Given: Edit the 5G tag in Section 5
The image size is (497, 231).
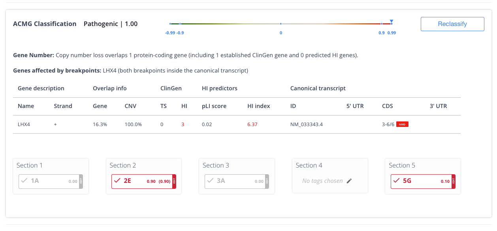Looking at the screenshot, I should click(x=454, y=181).
